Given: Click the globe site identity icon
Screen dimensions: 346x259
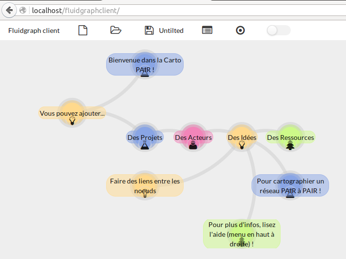Looking at the screenshot, I should point(23,10).
